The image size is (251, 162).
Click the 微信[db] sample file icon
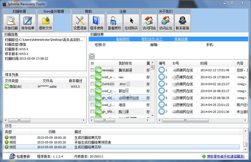(7, 86)
